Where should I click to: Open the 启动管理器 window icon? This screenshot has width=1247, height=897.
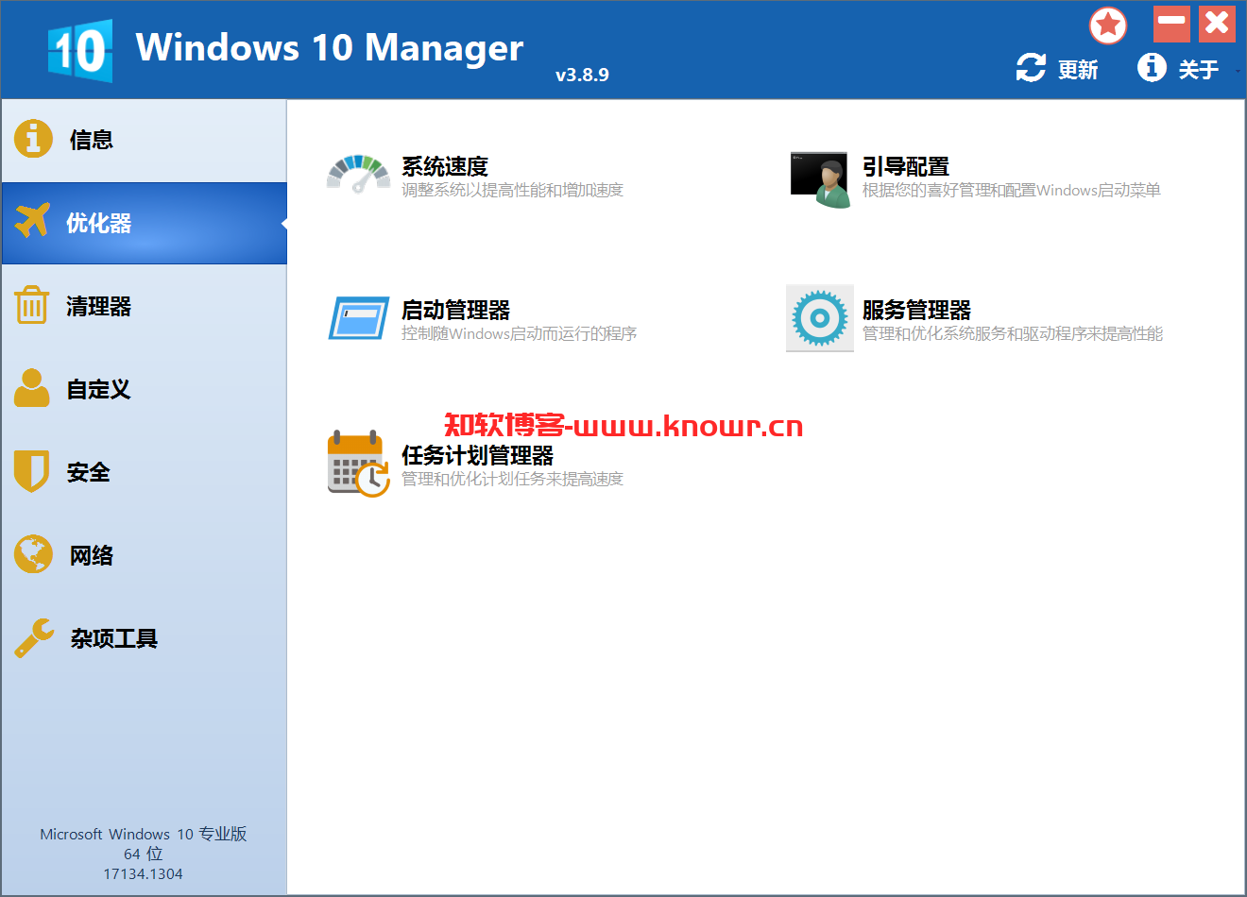click(x=359, y=318)
